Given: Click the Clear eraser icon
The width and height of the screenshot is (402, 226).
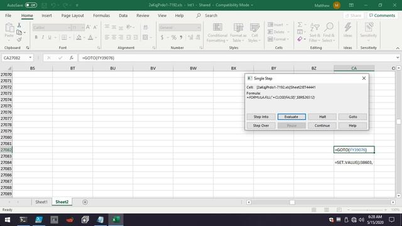Looking at the screenshot, I should (x=300, y=39).
